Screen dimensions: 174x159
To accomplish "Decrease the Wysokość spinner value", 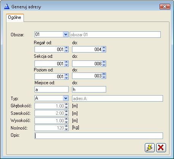I will coord(66,122).
